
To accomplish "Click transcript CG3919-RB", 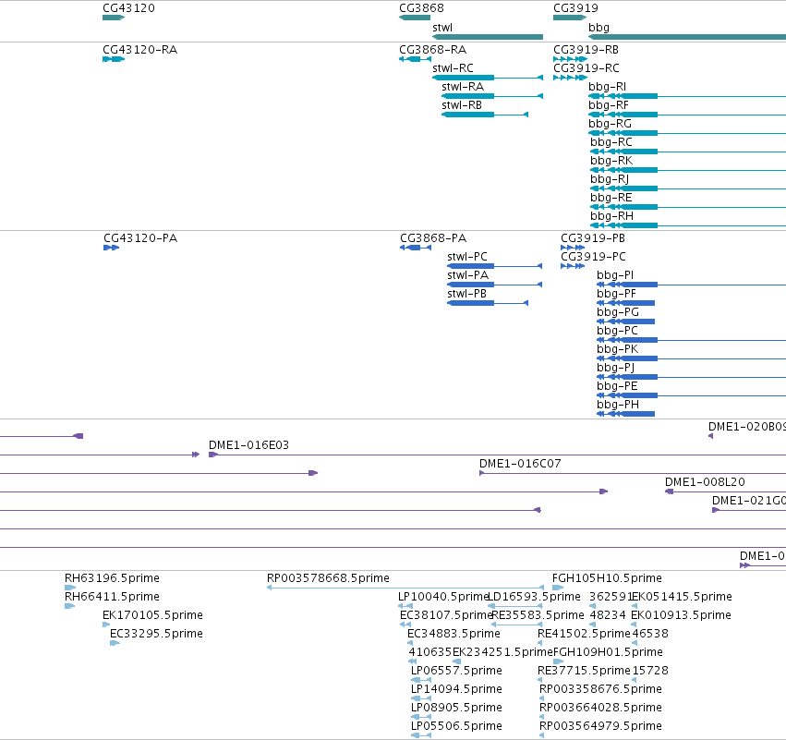I will point(586,50).
